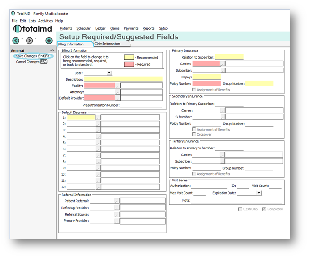The height and width of the screenshot is (258, 309).
Task: Click the Primary Insurance Carrier lookup icon
Action: [x=223, y=64]
